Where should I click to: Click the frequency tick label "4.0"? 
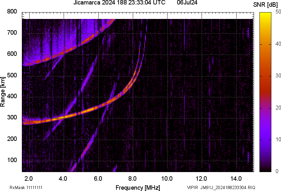[63, 179]
